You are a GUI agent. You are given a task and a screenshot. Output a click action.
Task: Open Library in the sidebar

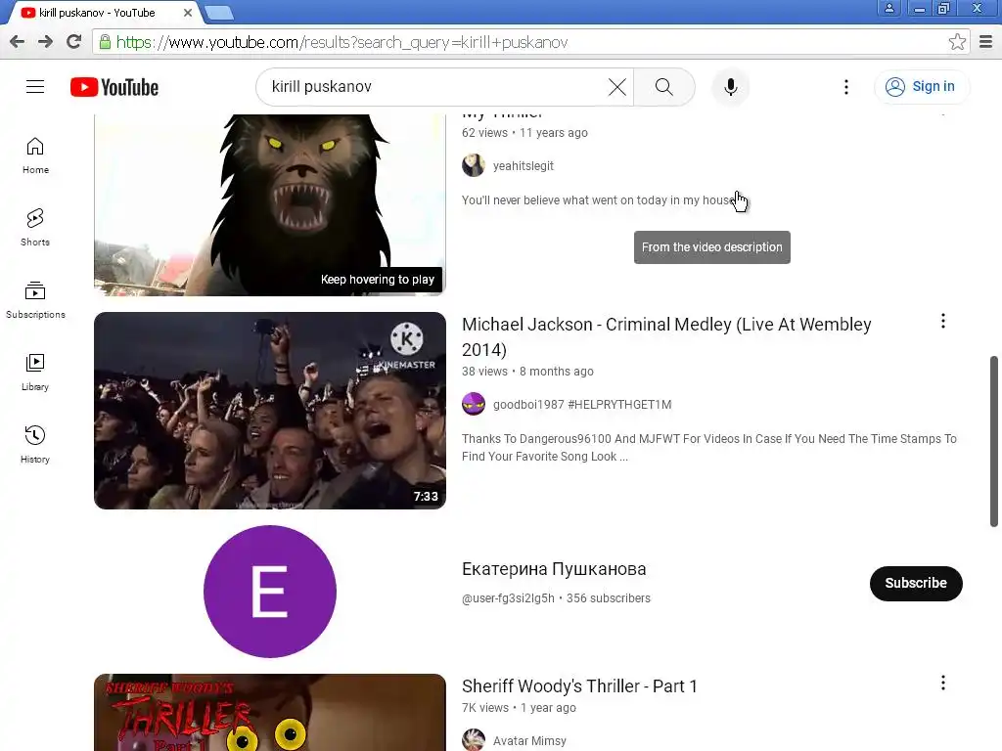(35, 373)
